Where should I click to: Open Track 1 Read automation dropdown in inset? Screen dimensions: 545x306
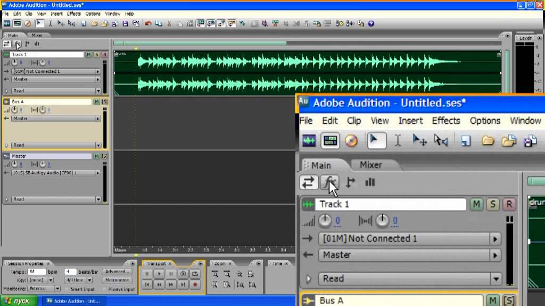[x=496, y=278]
